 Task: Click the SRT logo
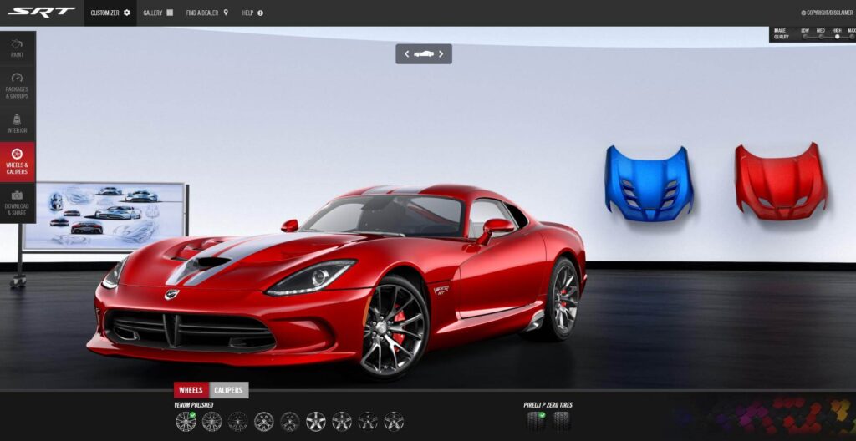tap(42, 12)
